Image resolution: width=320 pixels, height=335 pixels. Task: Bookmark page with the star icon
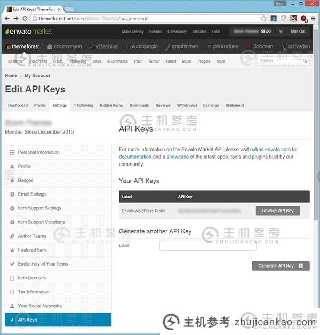click(263, 19)
